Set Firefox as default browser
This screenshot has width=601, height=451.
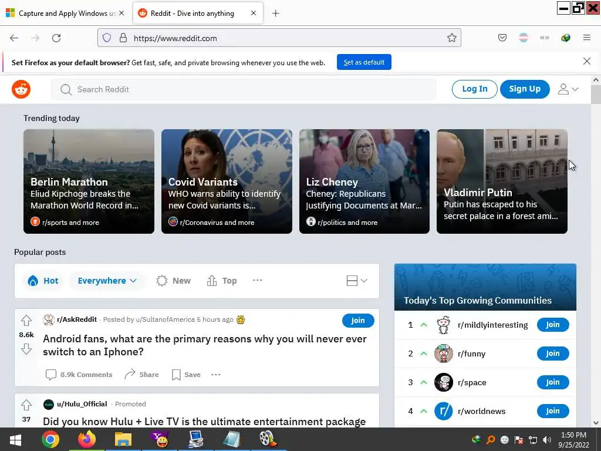(x=364, y=62)
